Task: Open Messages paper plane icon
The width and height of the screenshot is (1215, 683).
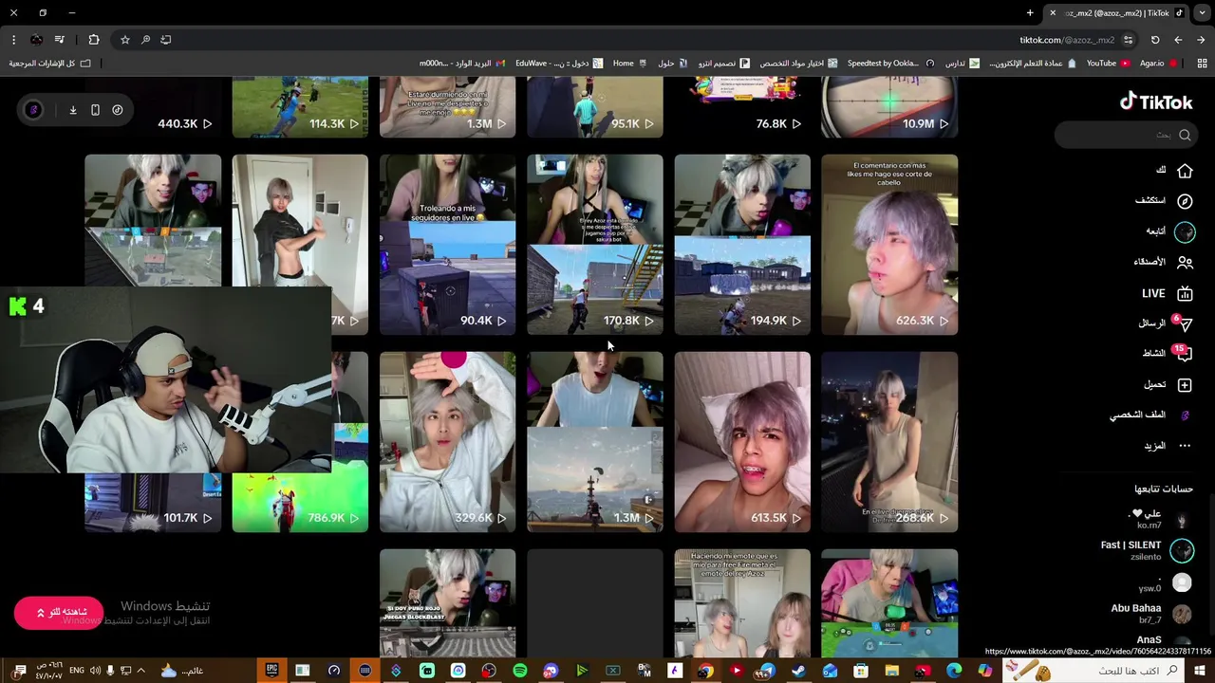Action: click(1184, 324)
